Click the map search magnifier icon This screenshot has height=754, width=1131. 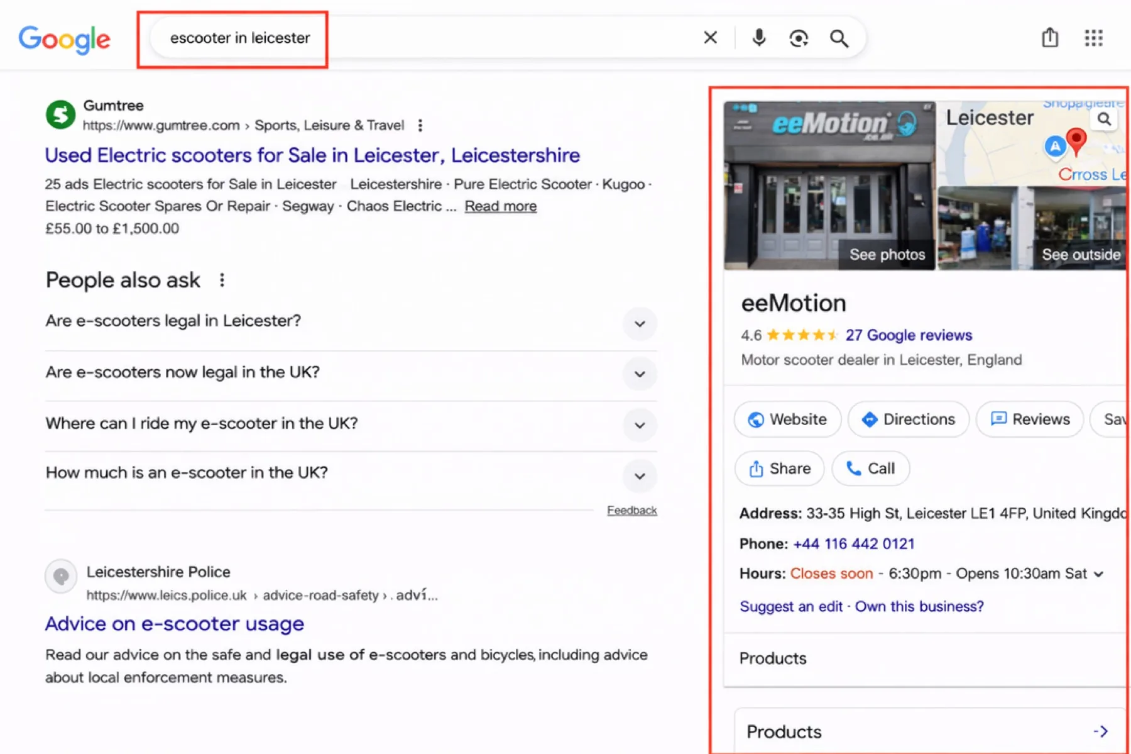click(x=1104, y=119)
